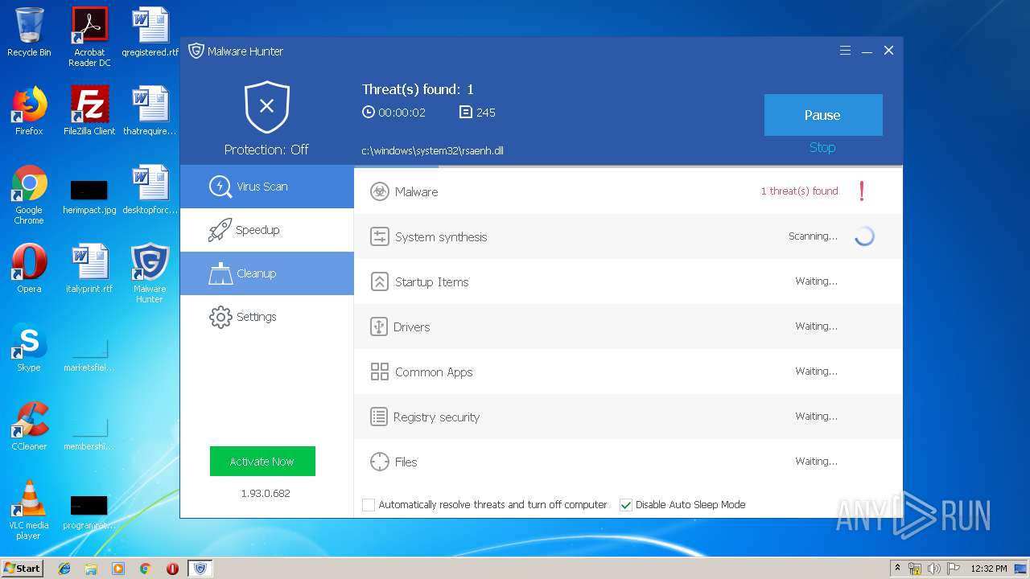Screen dimensions: 1030x579
Task: Click the elapsed time clock icon
Action: pos(369,113)
